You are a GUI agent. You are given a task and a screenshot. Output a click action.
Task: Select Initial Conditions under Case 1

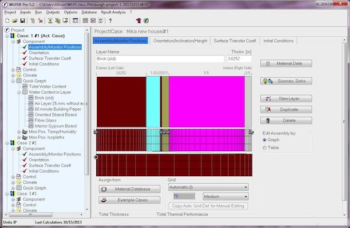point(44,64)
